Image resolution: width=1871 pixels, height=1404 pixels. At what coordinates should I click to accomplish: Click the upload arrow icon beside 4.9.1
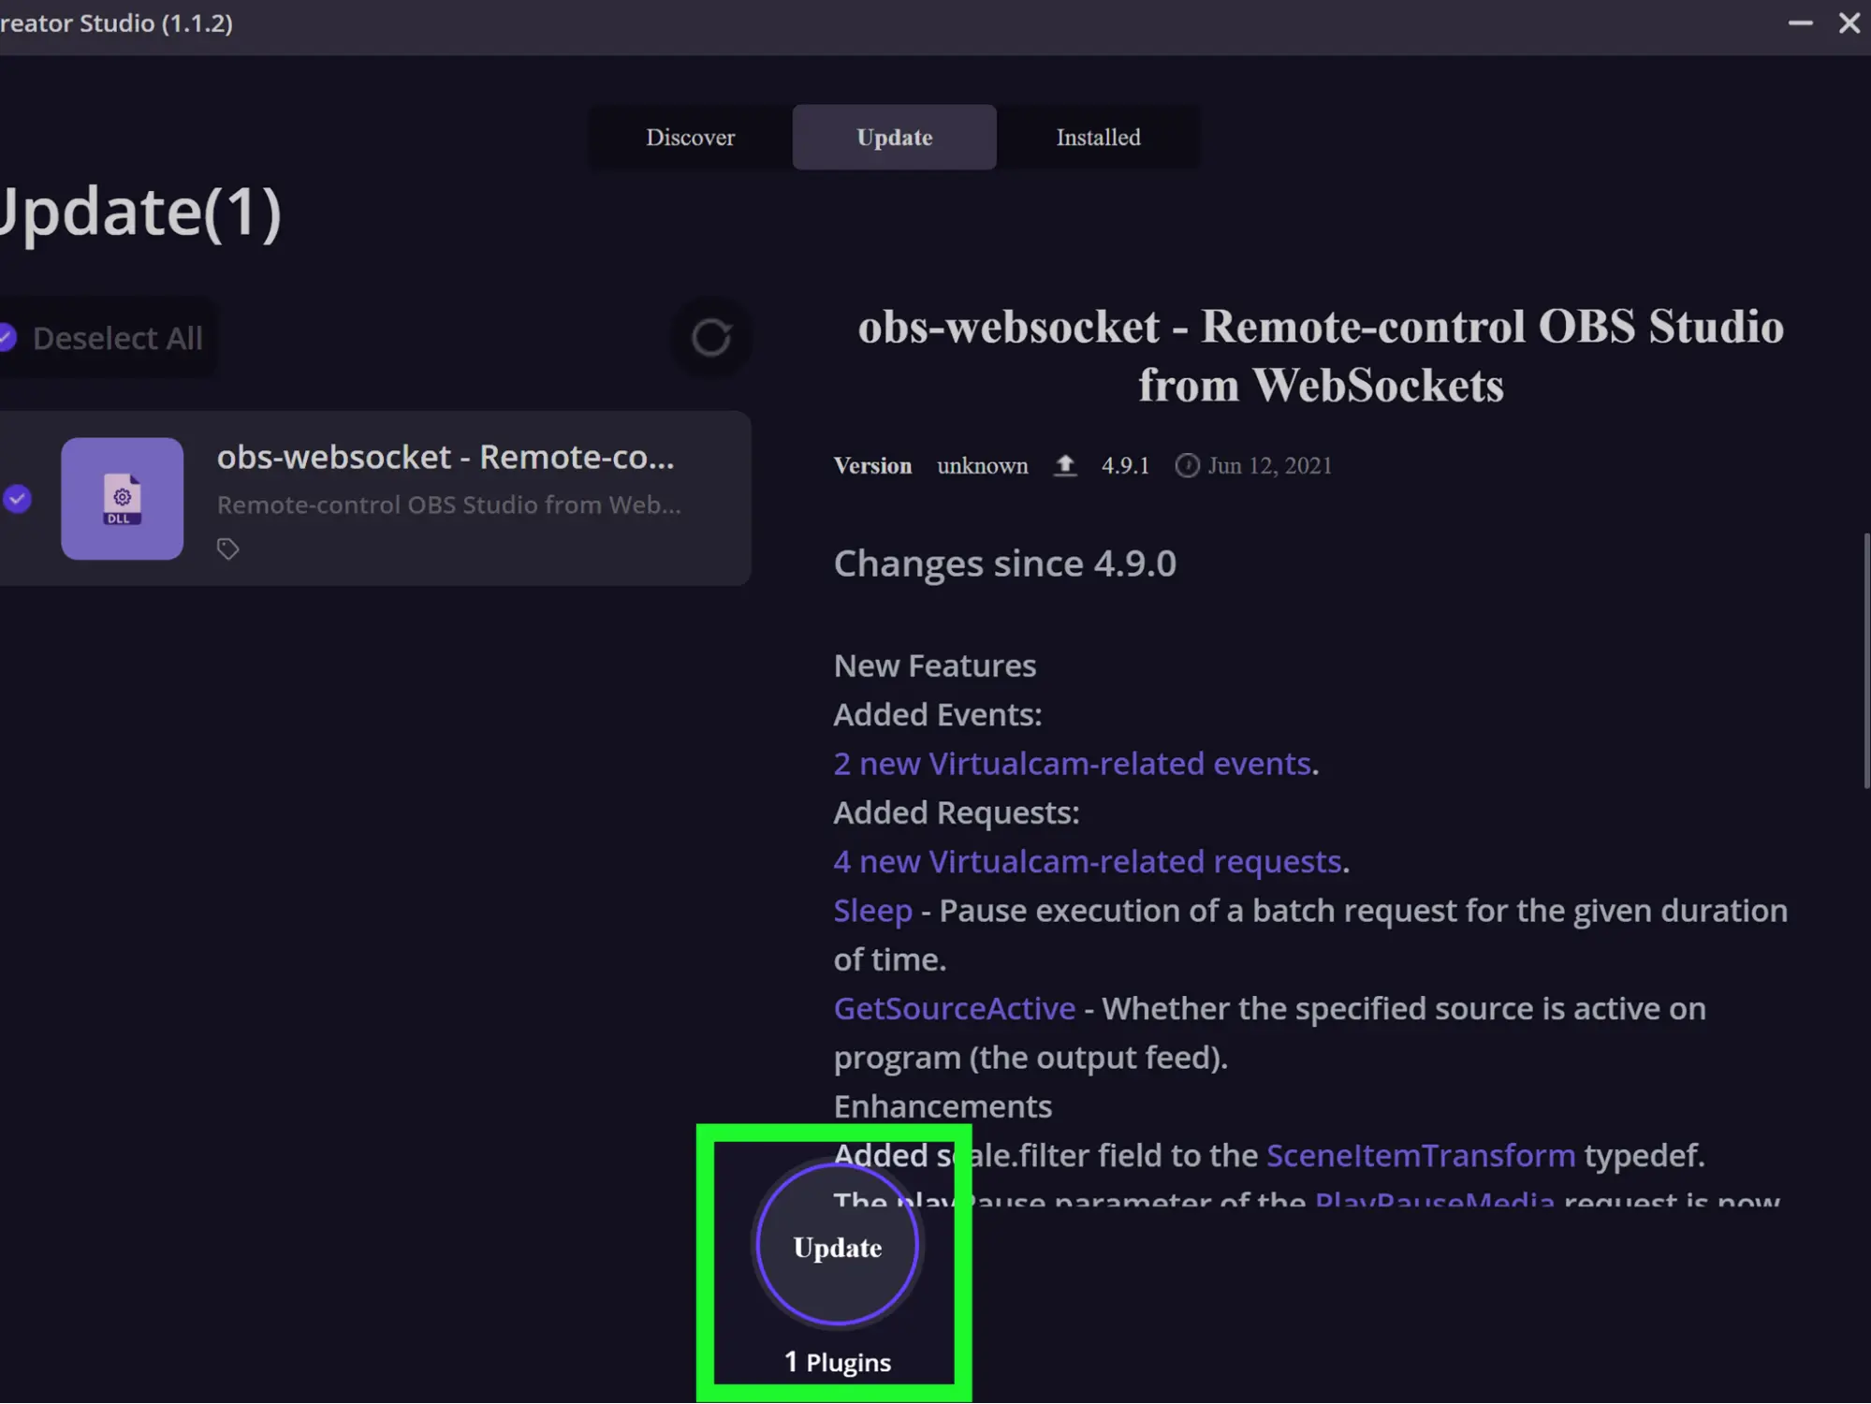[x=1065, y=465]
